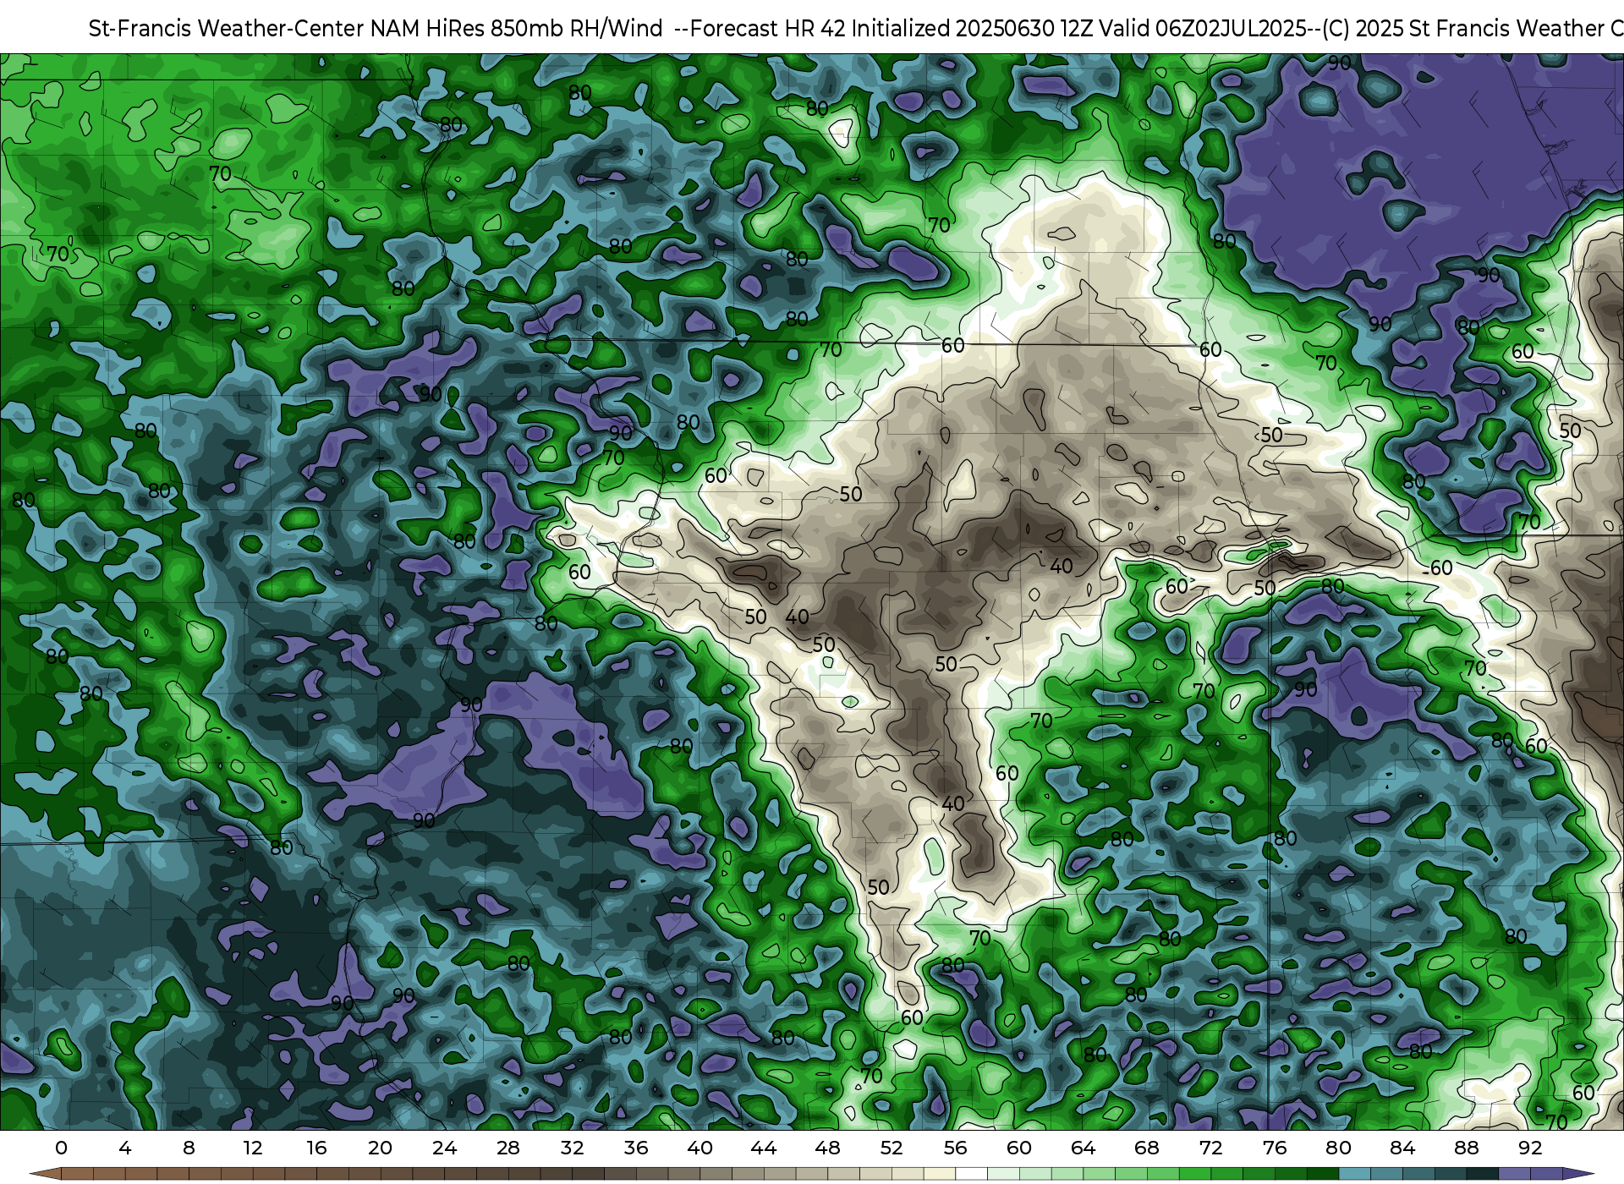This screenshot has height=1184, width=1624.
Task: Select the 'NAM HiRes 850mb RH/Wind' title text
Action: point(517,29)
